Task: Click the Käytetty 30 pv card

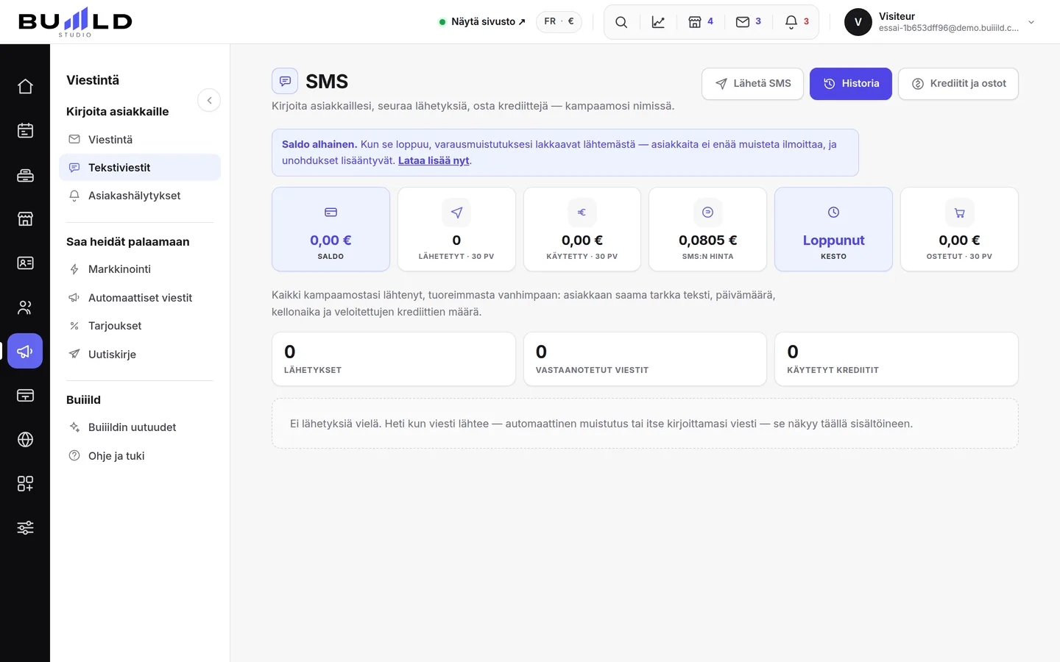Action: (x=582, y=229)
